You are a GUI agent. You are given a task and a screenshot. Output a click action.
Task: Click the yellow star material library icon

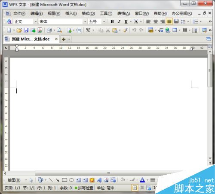(x=92, y=180)
